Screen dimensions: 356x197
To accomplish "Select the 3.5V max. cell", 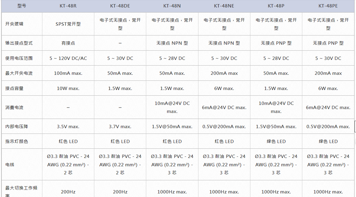I will click(68, 126).
